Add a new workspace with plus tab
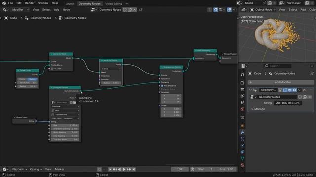 point(127,3)
